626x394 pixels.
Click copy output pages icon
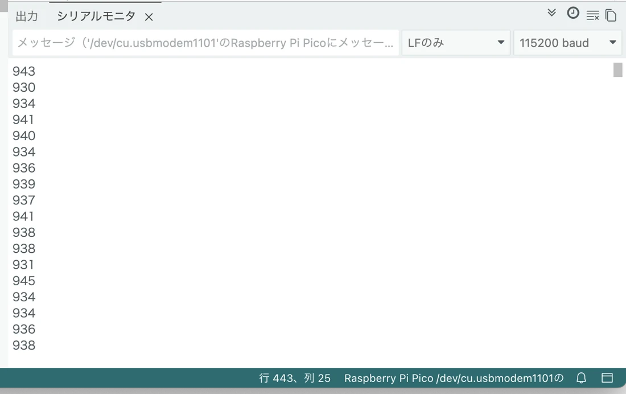coord(611,15)
